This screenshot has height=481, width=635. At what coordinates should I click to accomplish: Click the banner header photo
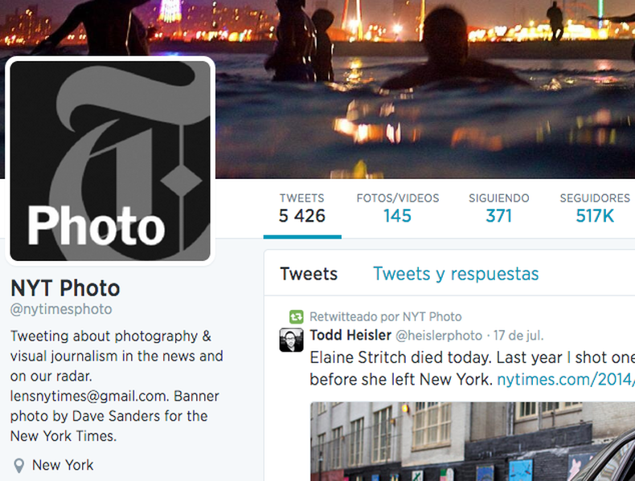coord(425,89)
